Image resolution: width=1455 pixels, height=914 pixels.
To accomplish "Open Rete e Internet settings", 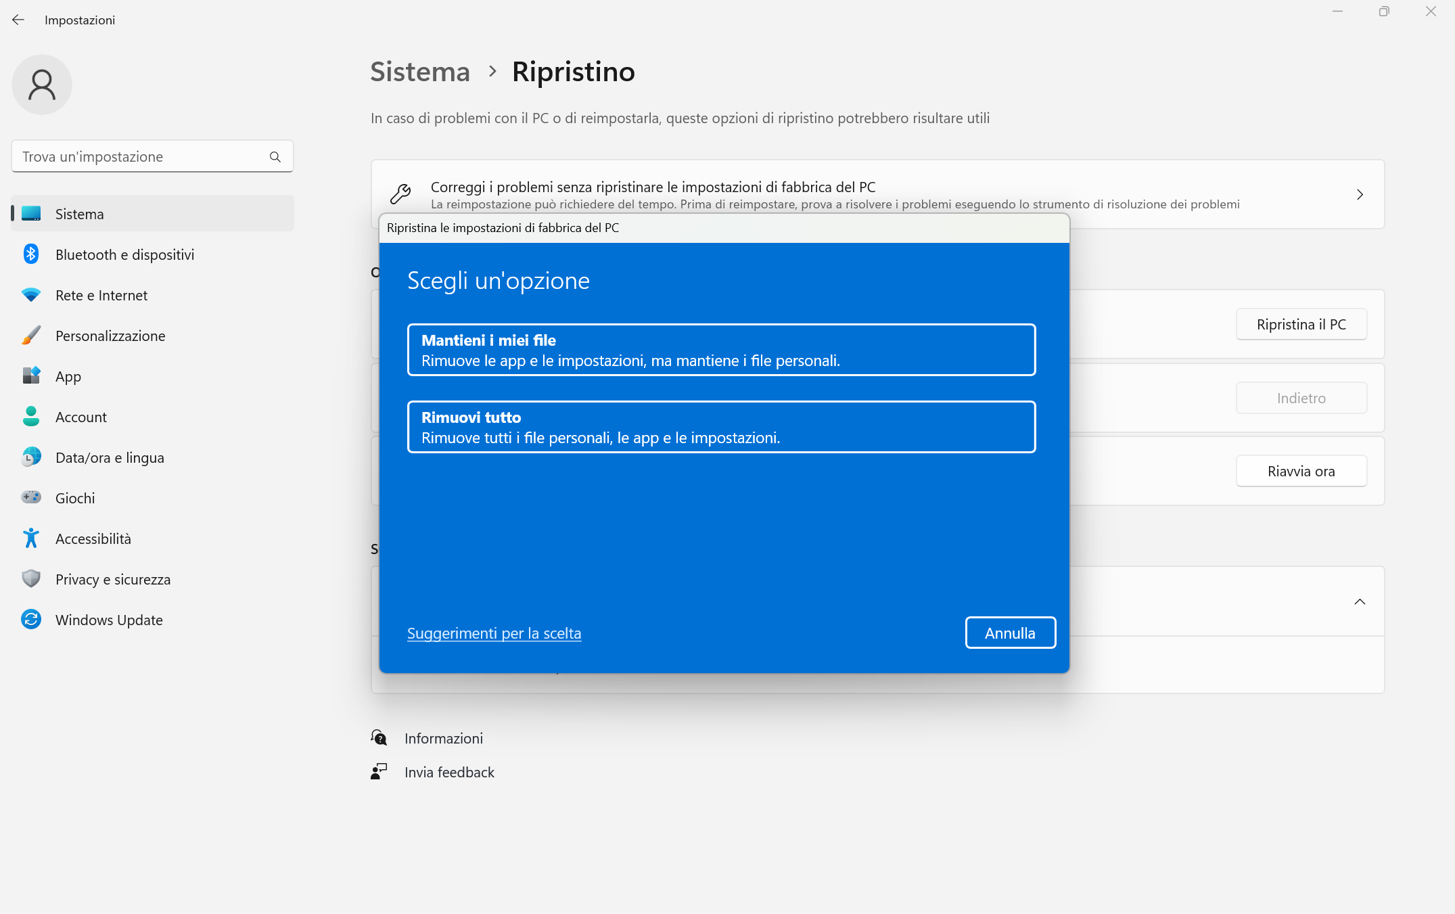I will [x=101, y=295].
